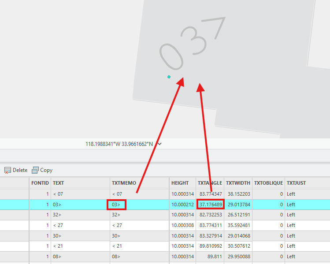Click TXTANGLE value 83.774347
This screenshot has height=264, width=330.
(x=211, y=194)
